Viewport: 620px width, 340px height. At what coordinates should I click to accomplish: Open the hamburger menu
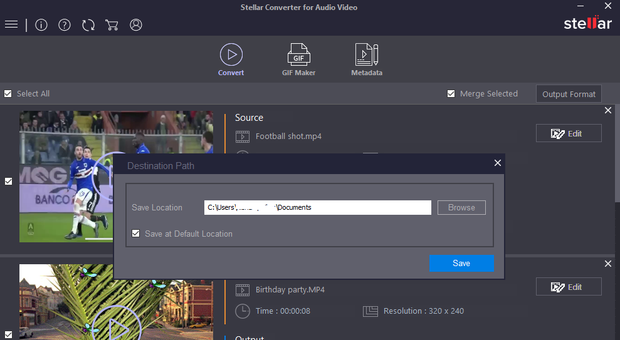coord(11,24)
